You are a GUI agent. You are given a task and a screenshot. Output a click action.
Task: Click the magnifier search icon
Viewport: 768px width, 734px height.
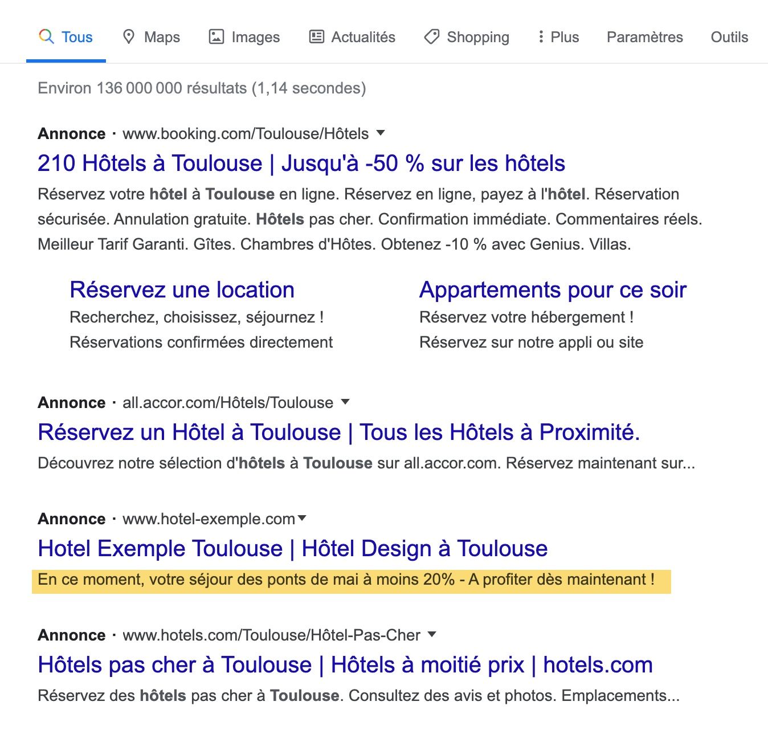pyautogui.click(x=46, y=36)
